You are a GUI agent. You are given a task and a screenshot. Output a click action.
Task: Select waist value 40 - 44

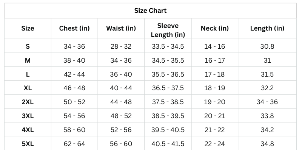(x=121, y=88)
